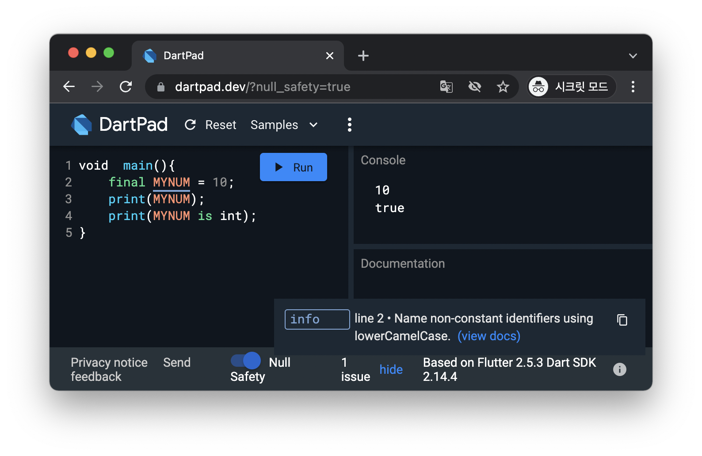Go forward using browser forward arrow
Image resolution: width=702 pixels, height=456 pixels.
point(97,87)
